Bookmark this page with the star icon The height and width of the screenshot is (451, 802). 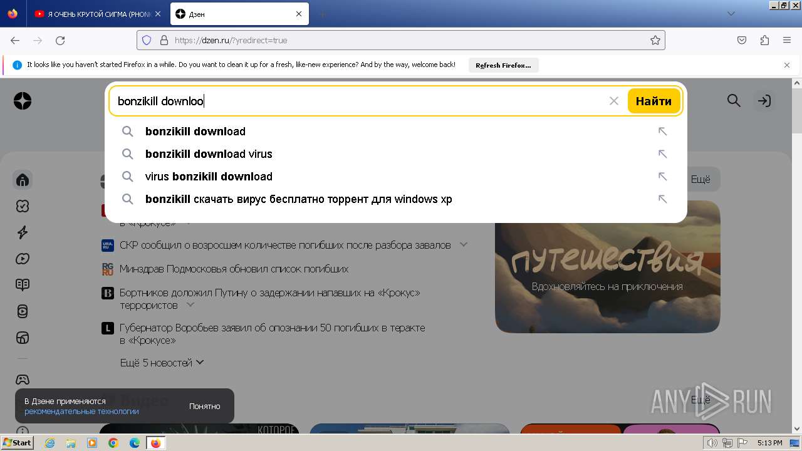click(655, 40)
